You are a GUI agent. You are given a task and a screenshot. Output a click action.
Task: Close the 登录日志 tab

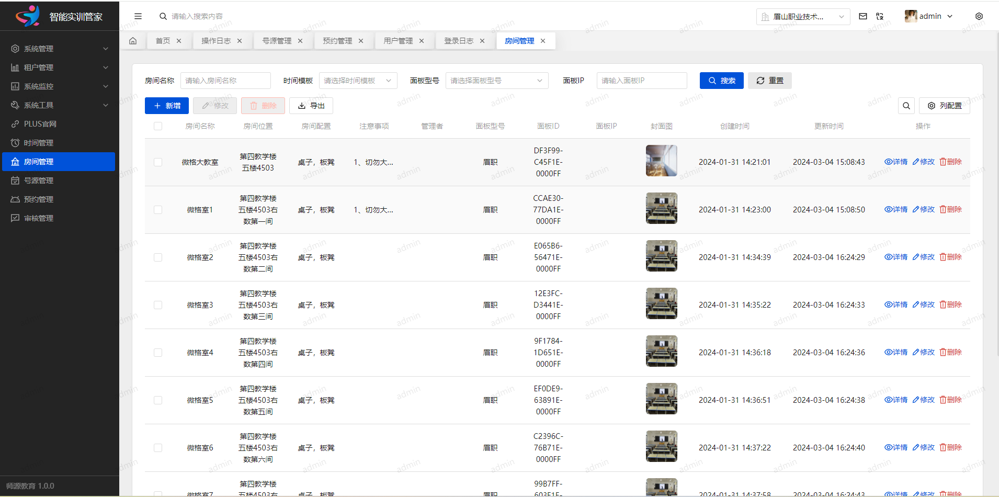pyautogui.click(x=482, y=41)
